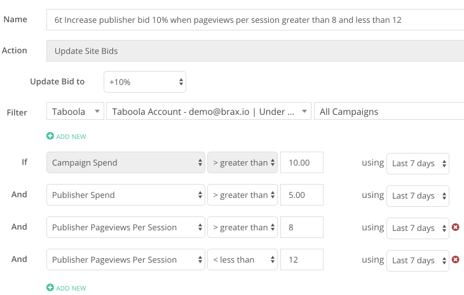The width and height of the screenshot is (464, 295).
Task: Open date range for Campaign Spend row
Action: [418, 164]
